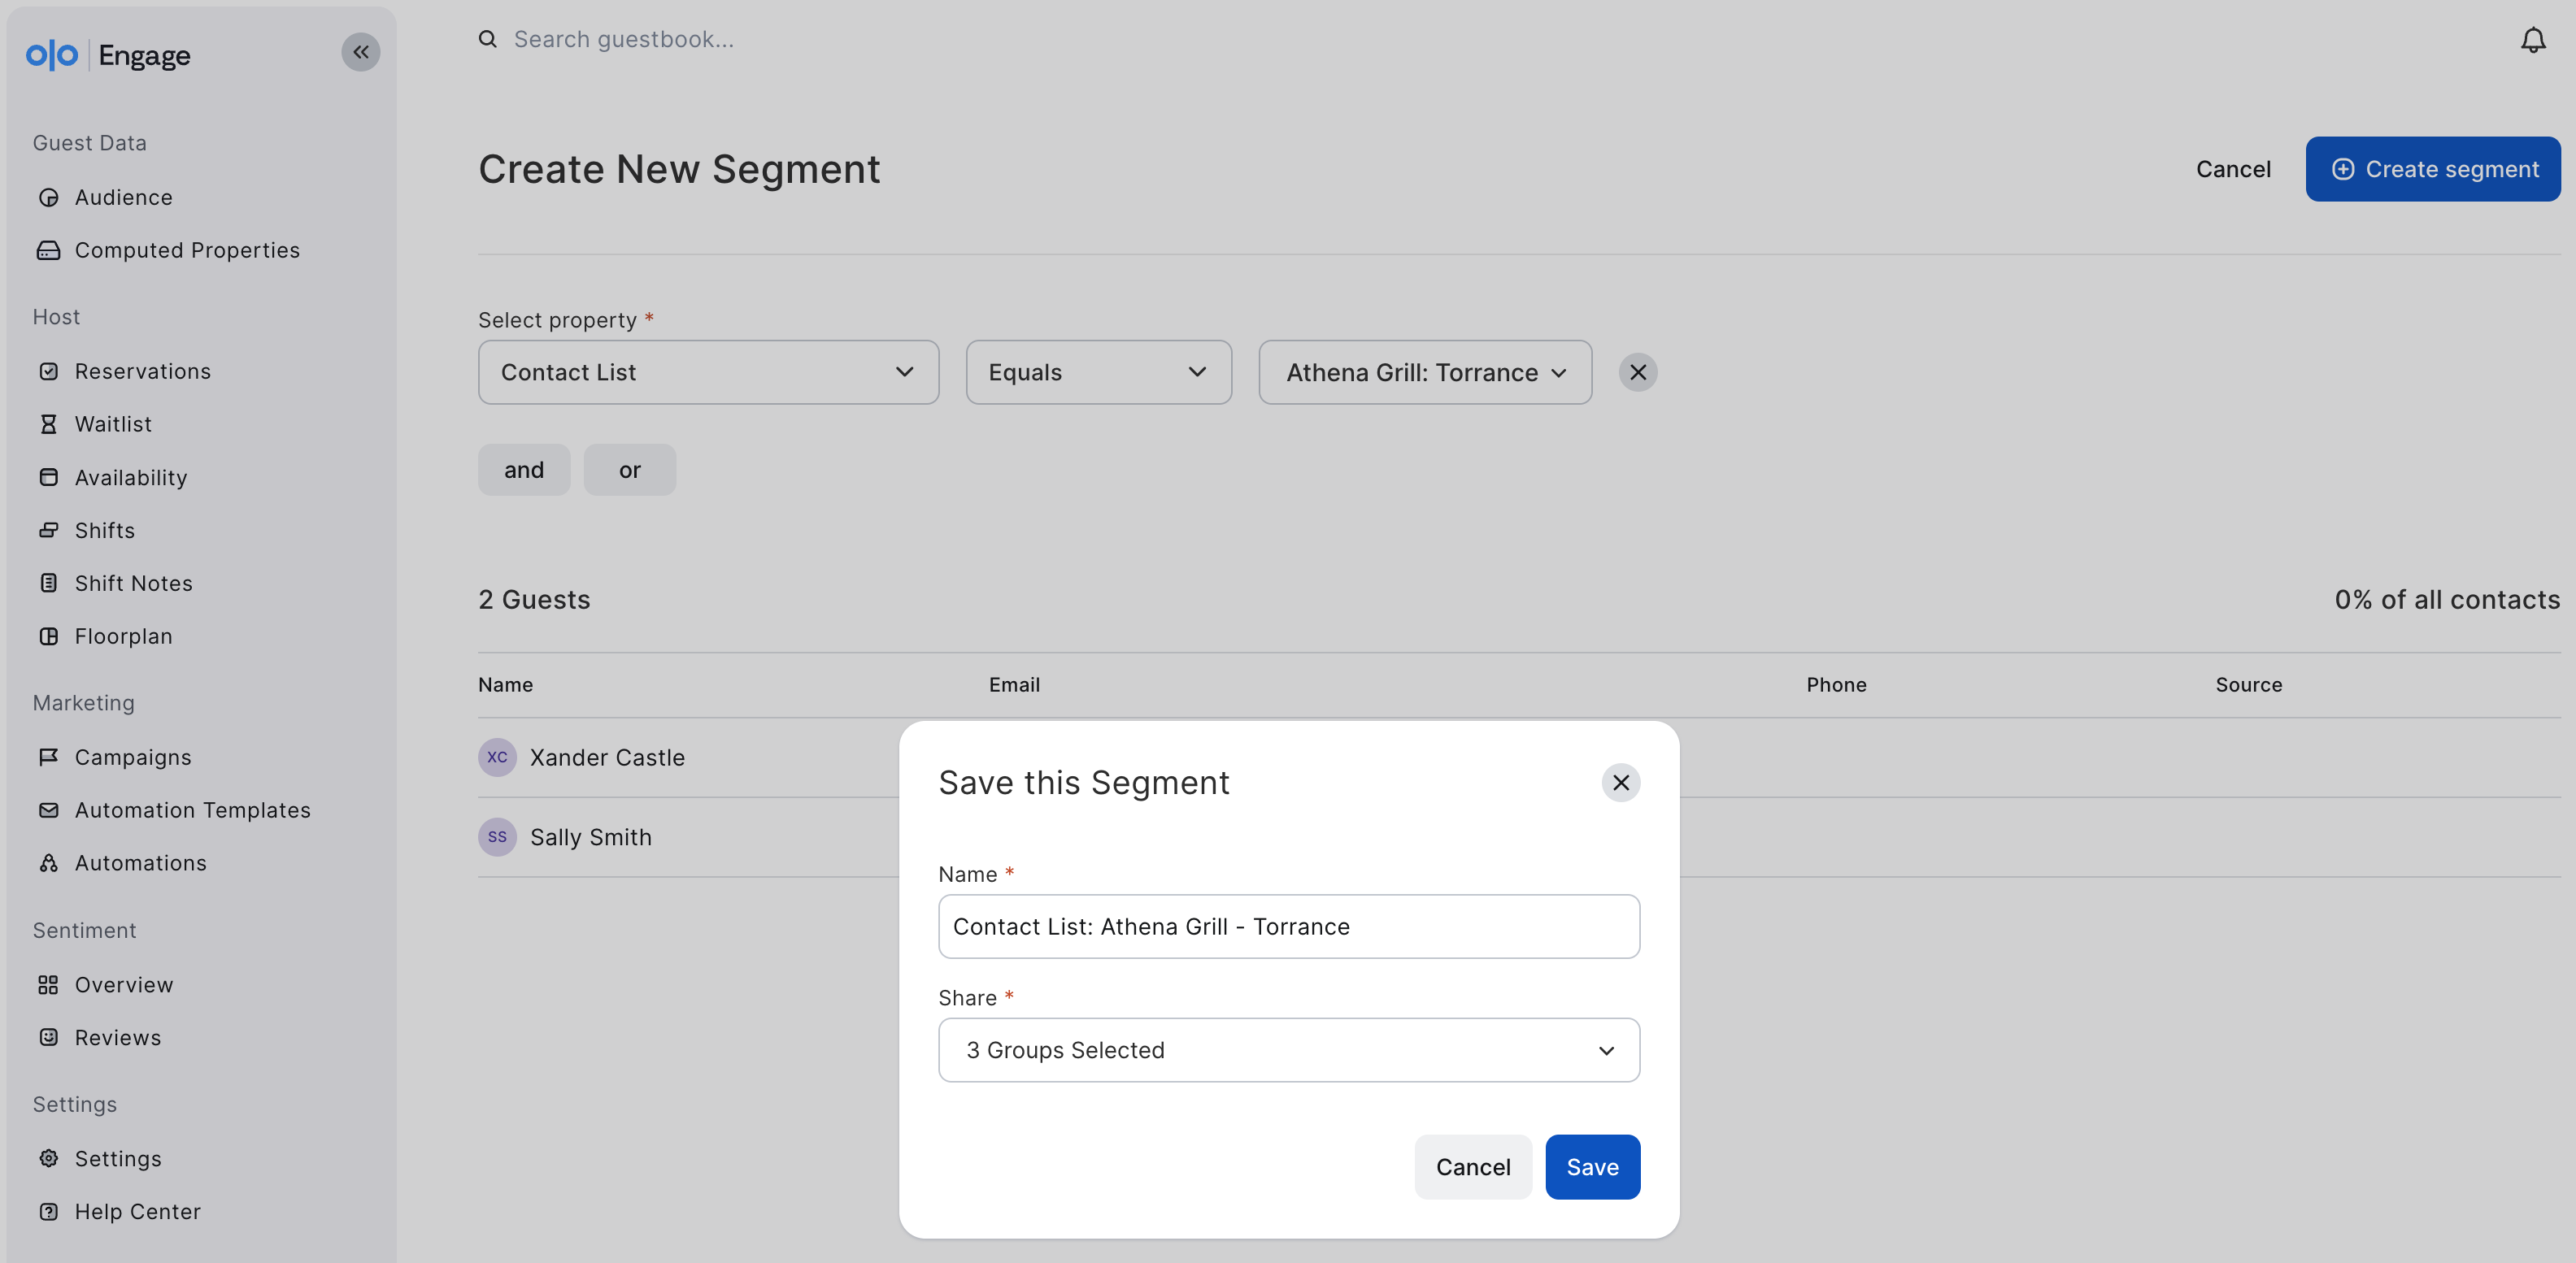Image resolution: width=2576 pixels, height=1263 pixels.
Task: Focus the segment Name input field
Action: coord(1289,927)
